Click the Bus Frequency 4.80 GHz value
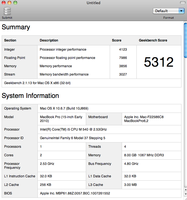187x200 pixels. pos(131,164)
